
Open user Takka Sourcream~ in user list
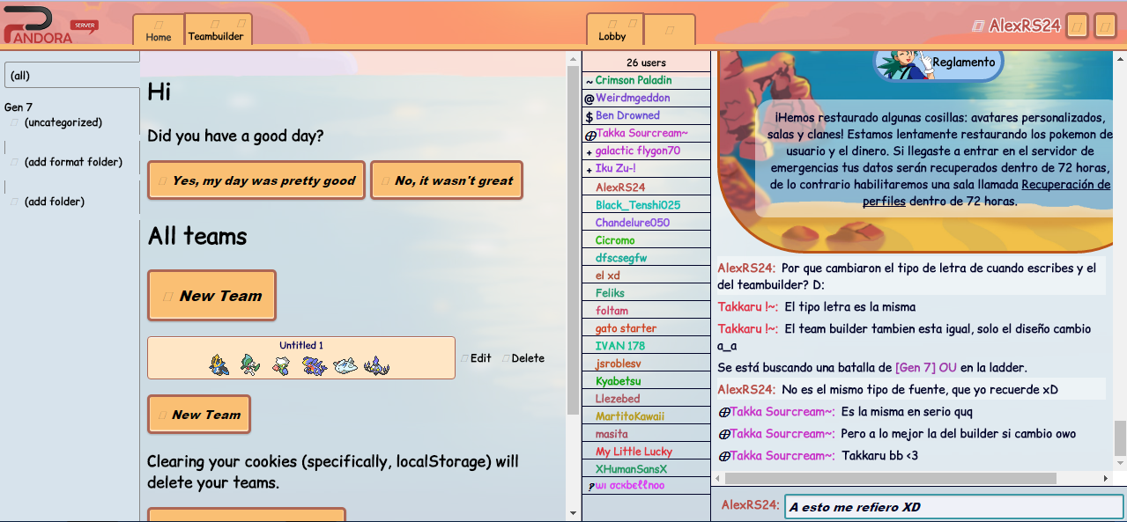pos(646,134)
